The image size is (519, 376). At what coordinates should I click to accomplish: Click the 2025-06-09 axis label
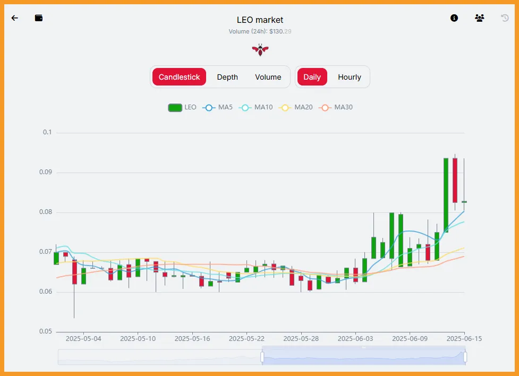click(410, 339)
